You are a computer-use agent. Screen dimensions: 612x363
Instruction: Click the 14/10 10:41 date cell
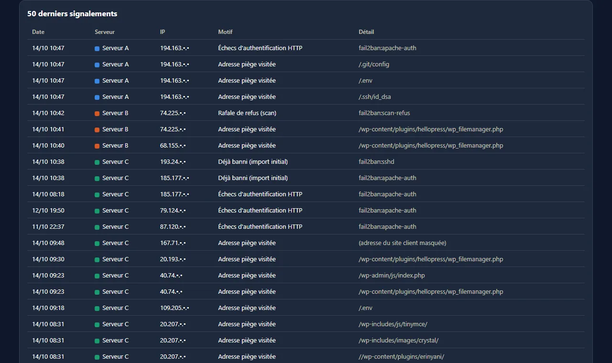click(x=48, y=129)
